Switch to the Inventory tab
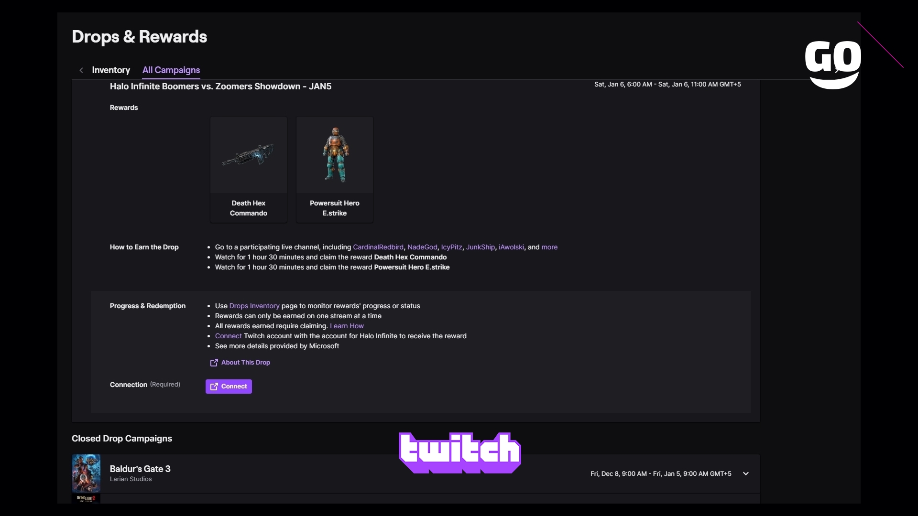Screen dimensions: 918x516 [x=111, y=70]
